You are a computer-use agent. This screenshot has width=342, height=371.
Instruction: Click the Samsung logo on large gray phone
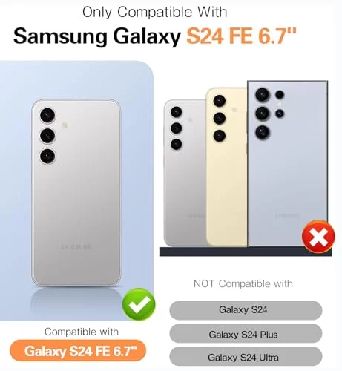pyautogui.click(x=76, y=246)
